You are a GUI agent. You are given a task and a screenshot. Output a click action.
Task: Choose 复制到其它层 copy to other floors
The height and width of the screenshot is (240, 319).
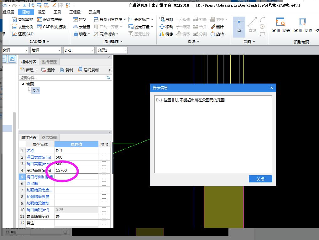[x=110, y=19]
